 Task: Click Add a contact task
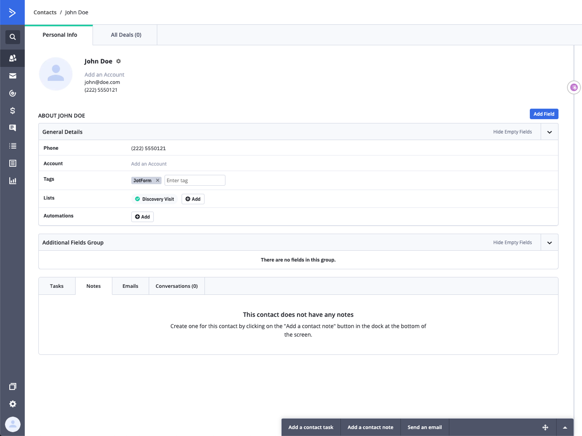tap(311, 427)
